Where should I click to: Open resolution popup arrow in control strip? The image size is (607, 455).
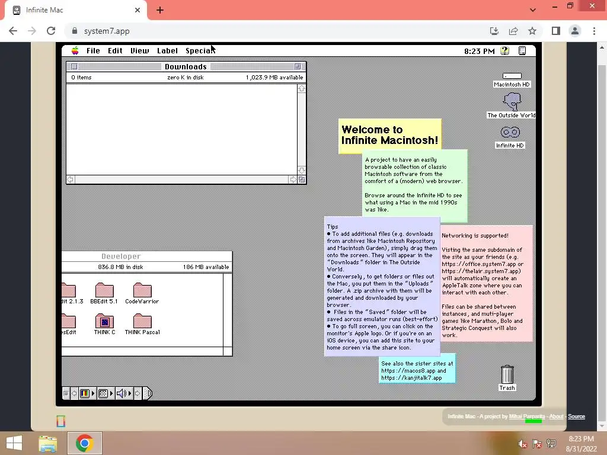[x=111, y=393]
